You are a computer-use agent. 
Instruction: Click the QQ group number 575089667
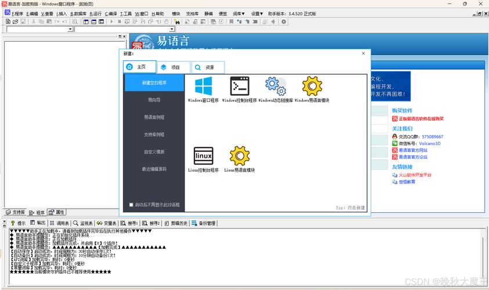point(433,136)
